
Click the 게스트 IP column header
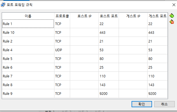pos(133,16)
